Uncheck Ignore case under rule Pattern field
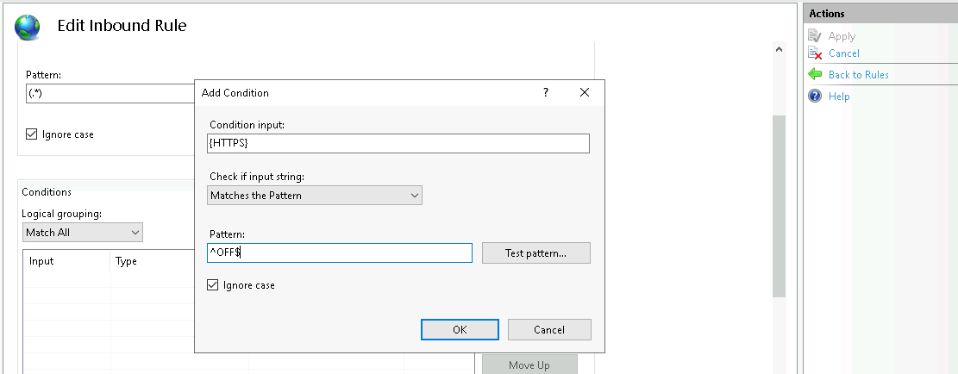The width and height of the screenshot is (958, 374). point(32,134)
